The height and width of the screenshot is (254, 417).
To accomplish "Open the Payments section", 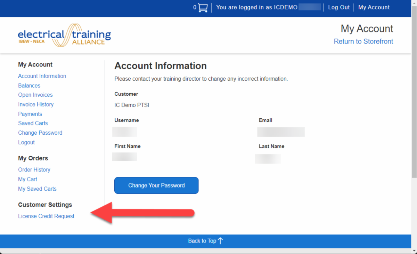I will click(x=30, y=114).
